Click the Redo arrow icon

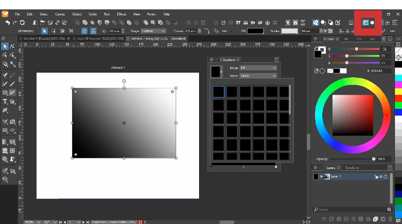pyautogui.click(x=15, y=23)
